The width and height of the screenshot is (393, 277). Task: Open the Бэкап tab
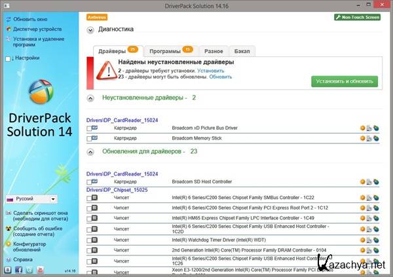243,51
